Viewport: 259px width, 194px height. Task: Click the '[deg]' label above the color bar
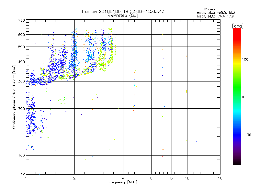pyautogui.click(x=238, y=26)
